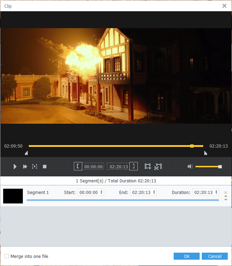Edit the end time field 02:20:13 in controls

click(x=118, y=167)
